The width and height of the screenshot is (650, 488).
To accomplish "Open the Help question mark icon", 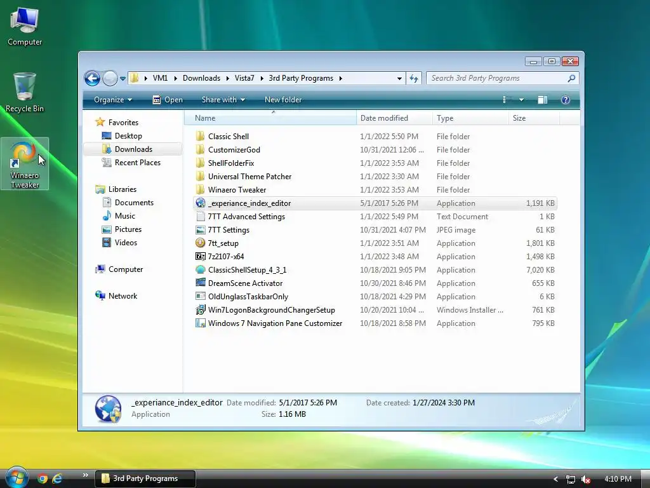I will 566,100.
